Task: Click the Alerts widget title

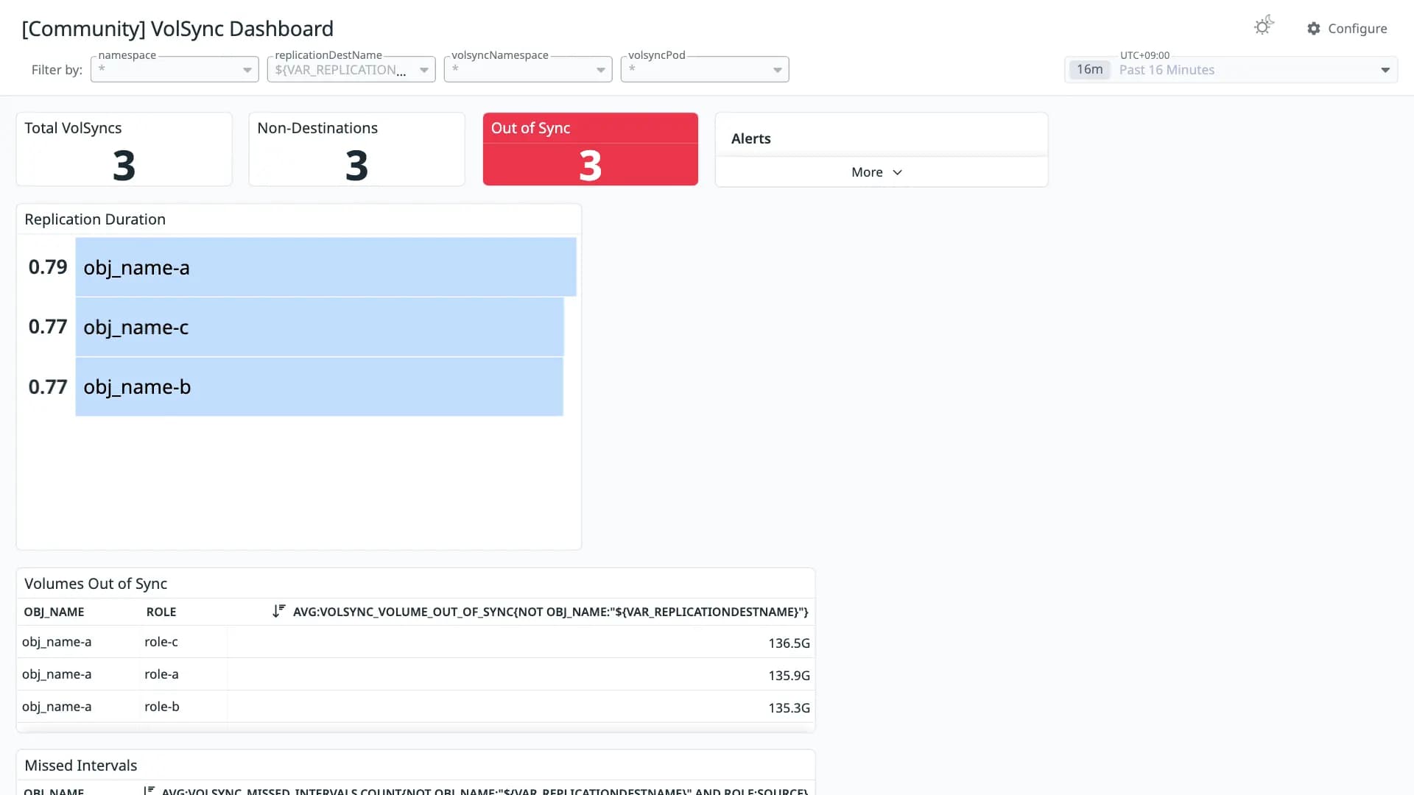Action: 751,138
